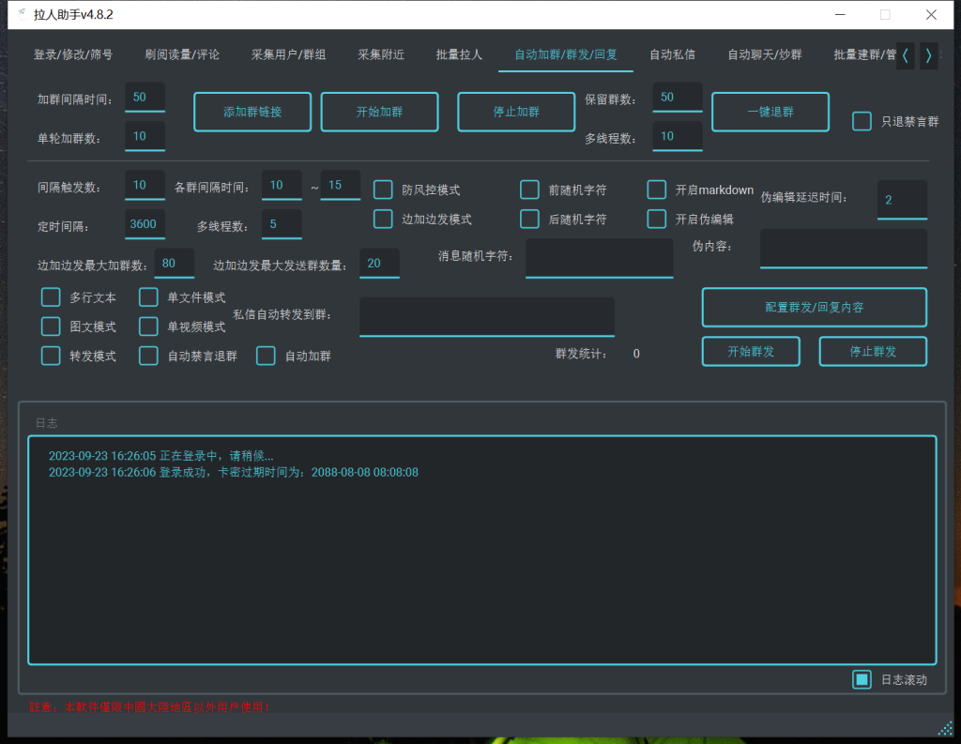Click the 群发统计 count value

(636, 354)
